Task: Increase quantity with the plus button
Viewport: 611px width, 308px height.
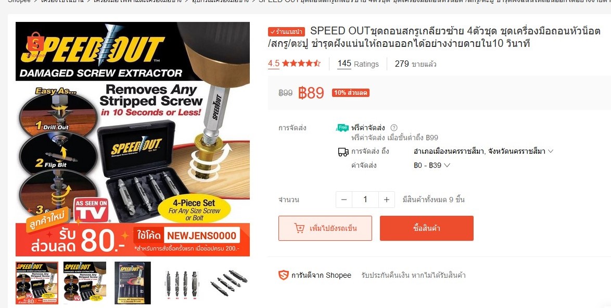Action: 387,200
